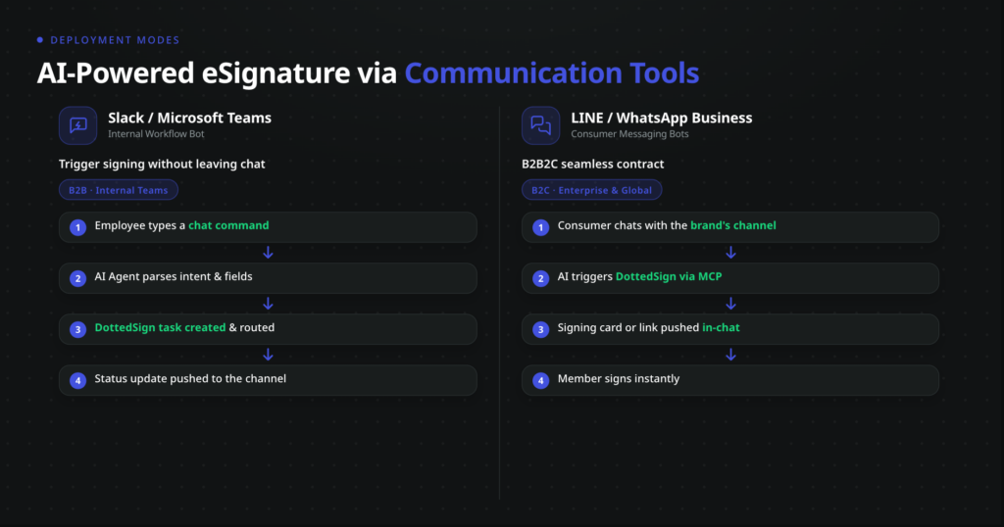Click the blue 'Communication Tools' title text
The image size is (1004, 527).
pos(552,72)
